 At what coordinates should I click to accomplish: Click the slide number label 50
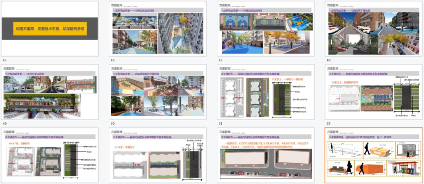(x=112, y=123)
